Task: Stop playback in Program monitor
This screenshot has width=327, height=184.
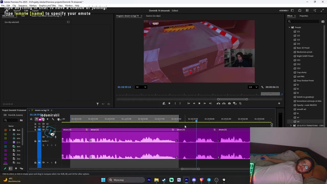Action: (x=199, y=103)
